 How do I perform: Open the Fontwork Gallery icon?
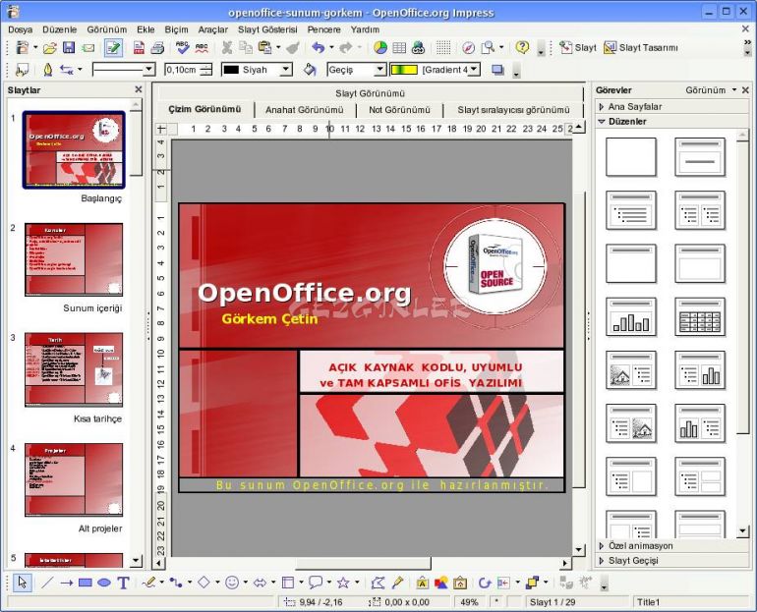(x=422, y=583)
